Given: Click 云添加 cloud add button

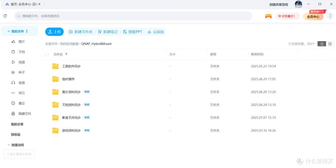Looking at the screenshot, I should point(156,32).
